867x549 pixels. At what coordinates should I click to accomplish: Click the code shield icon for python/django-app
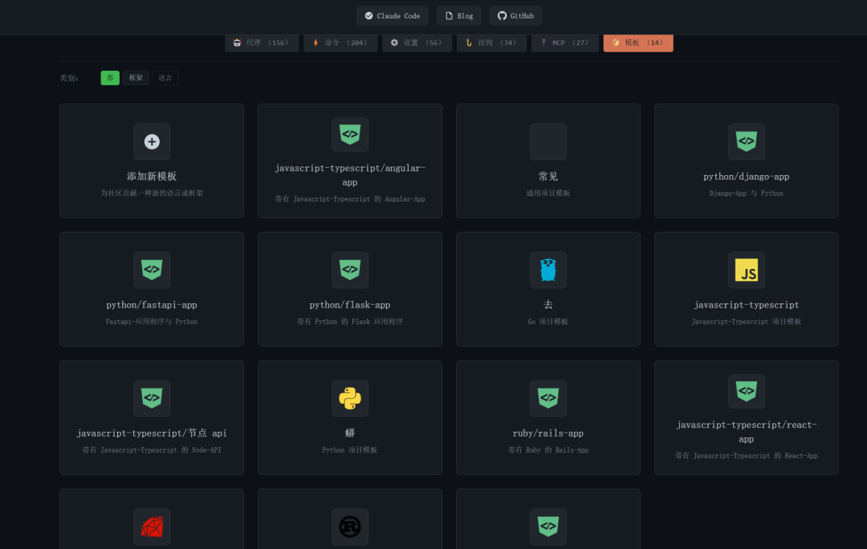(x=747, y=141)
